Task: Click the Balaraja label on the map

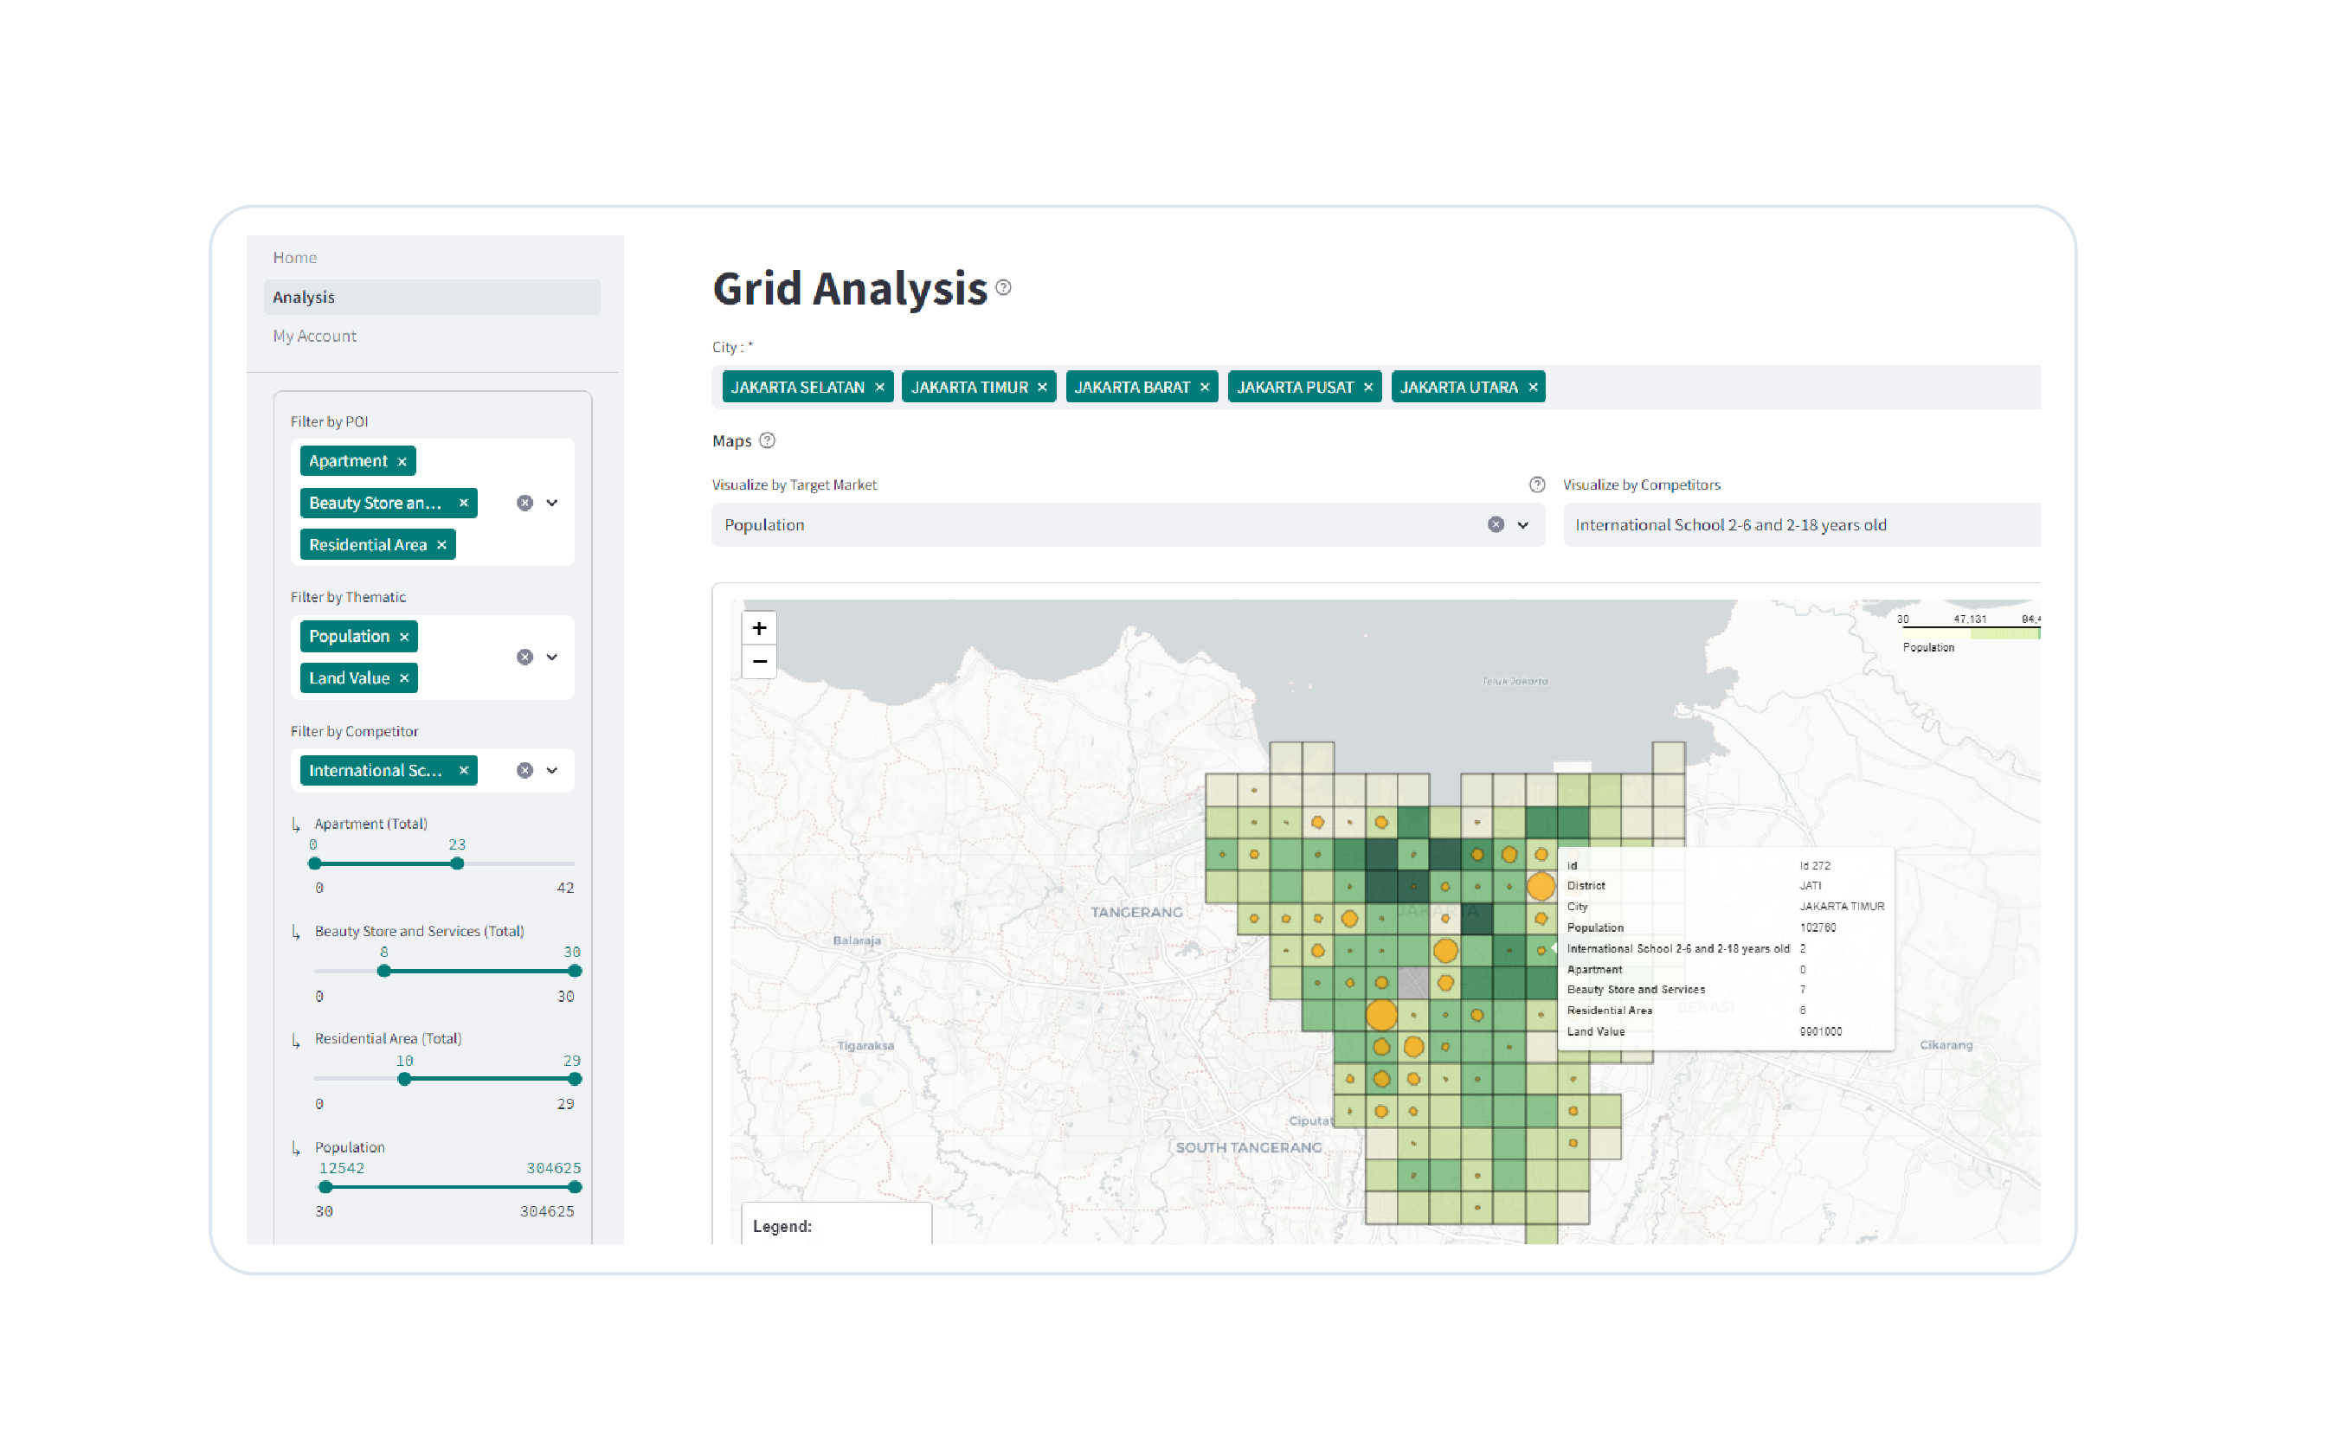Action: pyautogui.click(x=856, y=940)
